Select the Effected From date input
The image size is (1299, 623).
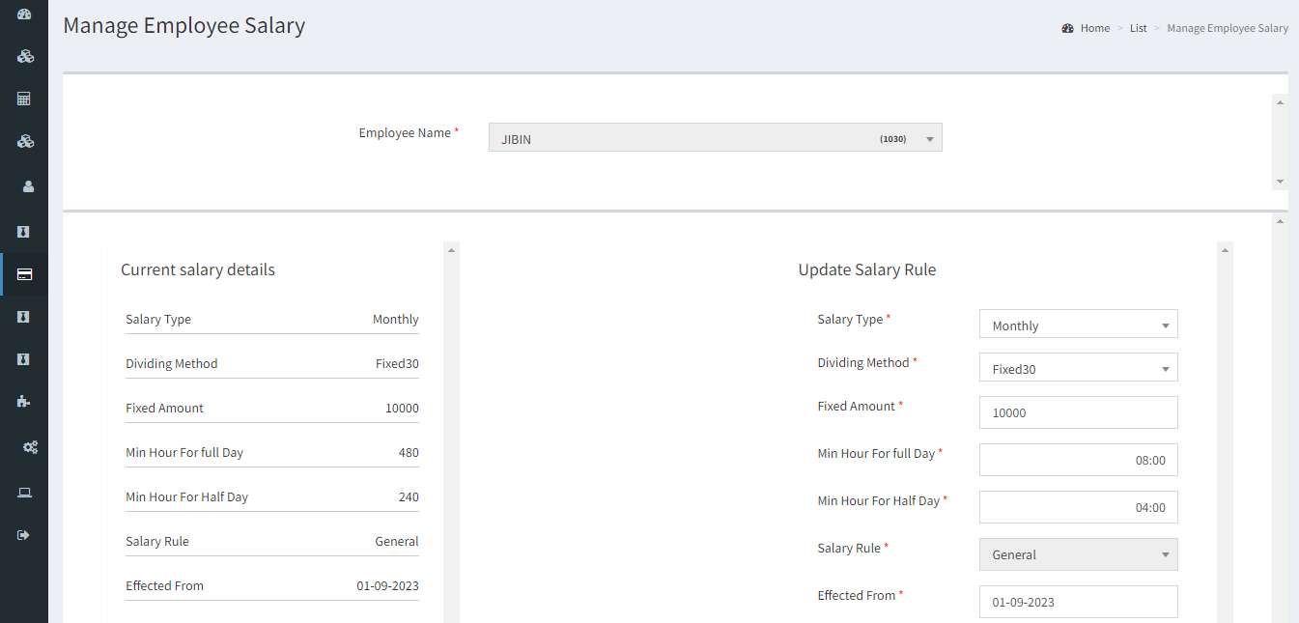[x=1078, y=602]
